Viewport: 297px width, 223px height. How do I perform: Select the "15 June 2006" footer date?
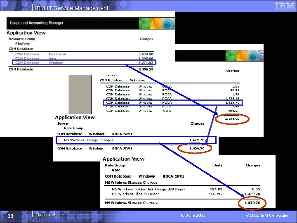(x=193, y=216)
